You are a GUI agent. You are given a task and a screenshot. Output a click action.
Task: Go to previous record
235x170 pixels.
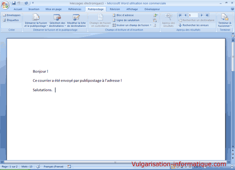pyautogui.click(x=185, y=15)
